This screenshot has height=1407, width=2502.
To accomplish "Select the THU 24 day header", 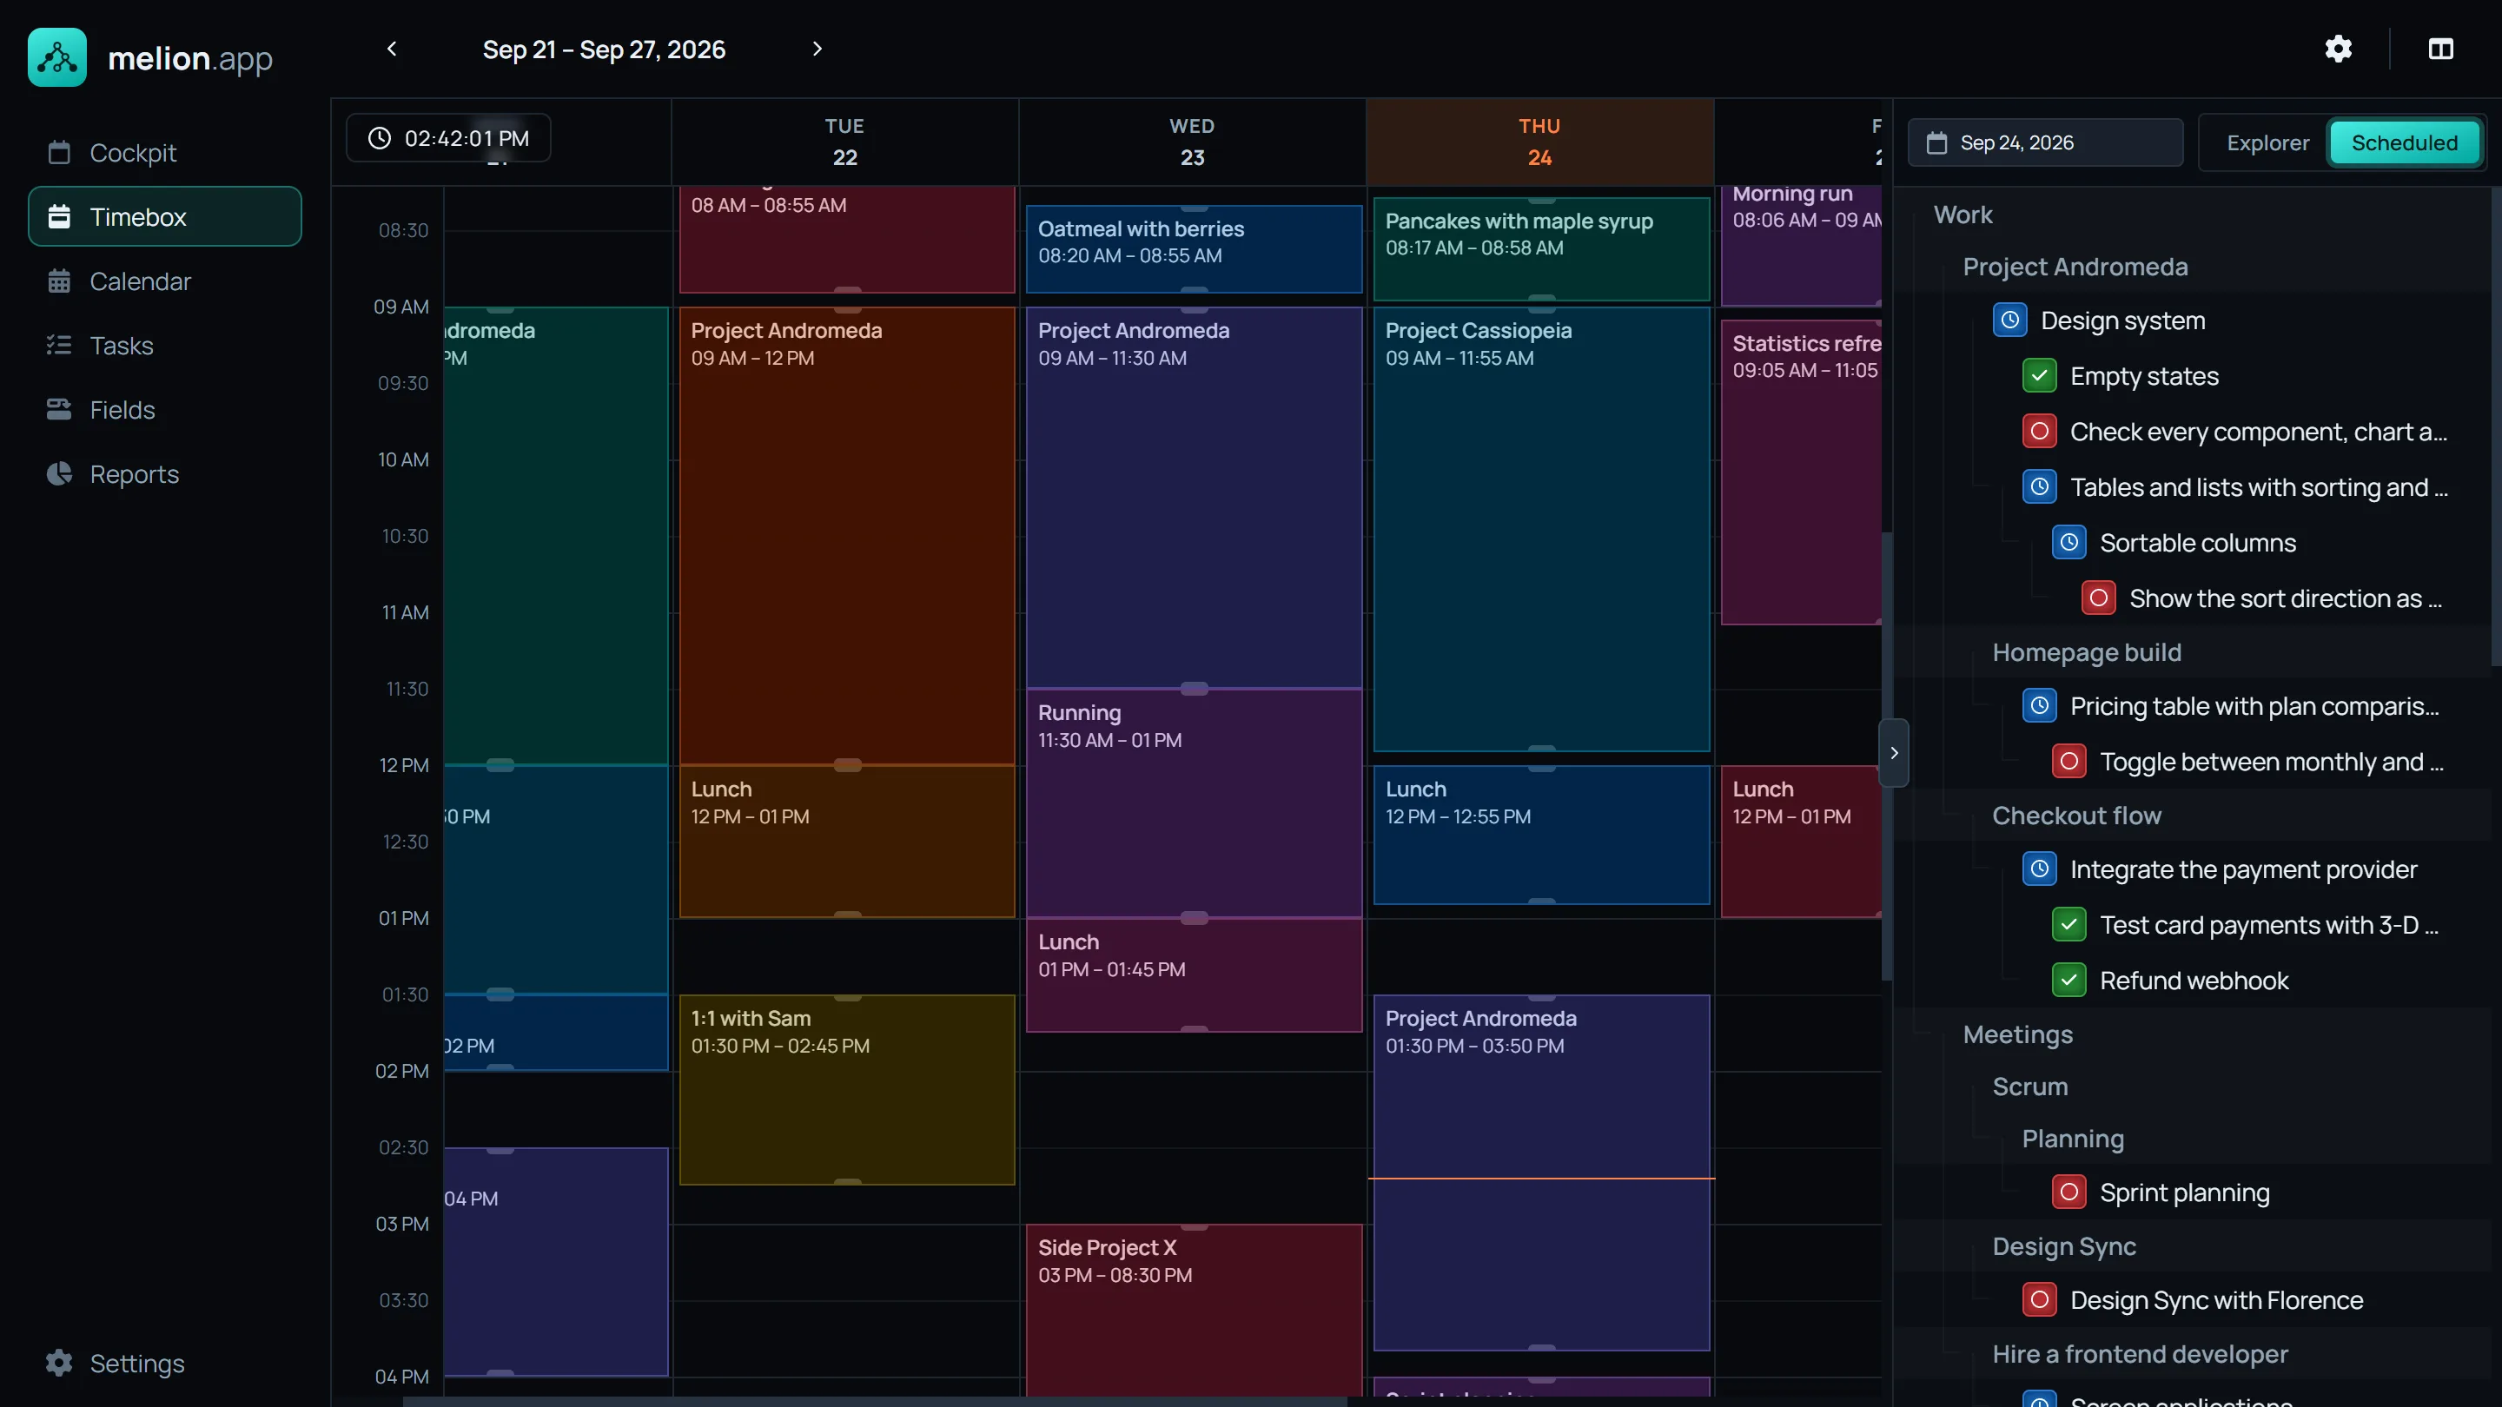I will pyautogui.click(x=1539, y=142).
